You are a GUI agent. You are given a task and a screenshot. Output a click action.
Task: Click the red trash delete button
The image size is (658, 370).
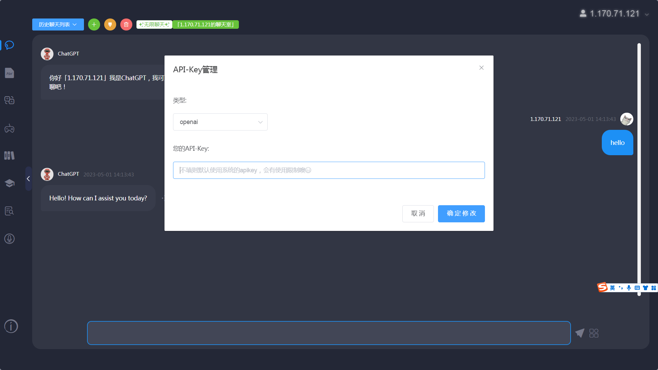click(x=126, y=25)
